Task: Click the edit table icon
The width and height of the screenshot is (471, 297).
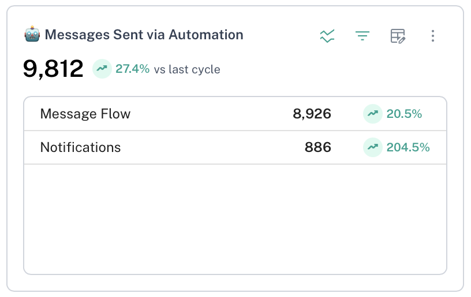Action: click(398, 36)
